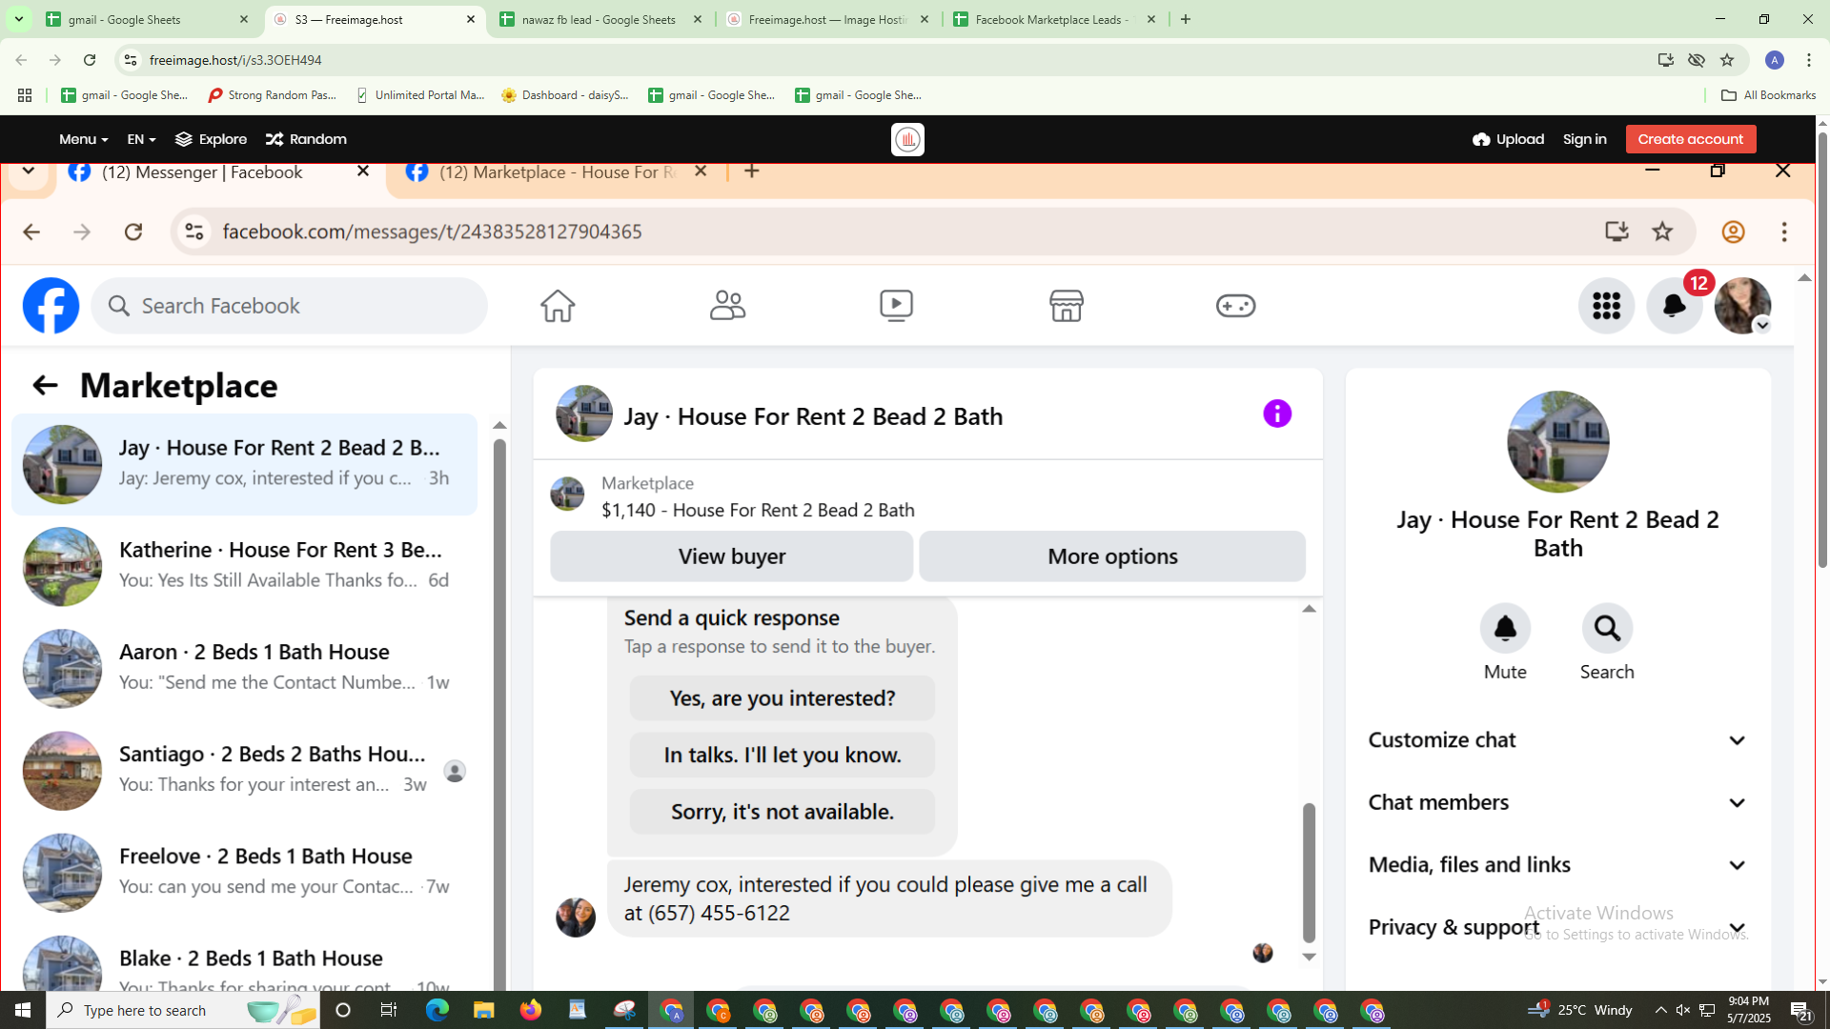Open the notifications bell with badge 12
The image size is (1830, 1029).
pos(1675,306)
